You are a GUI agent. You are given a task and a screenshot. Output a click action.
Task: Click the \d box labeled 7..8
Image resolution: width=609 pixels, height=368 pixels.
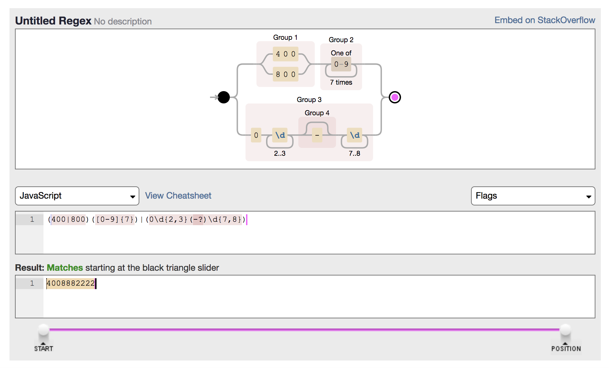coord(354,135)
